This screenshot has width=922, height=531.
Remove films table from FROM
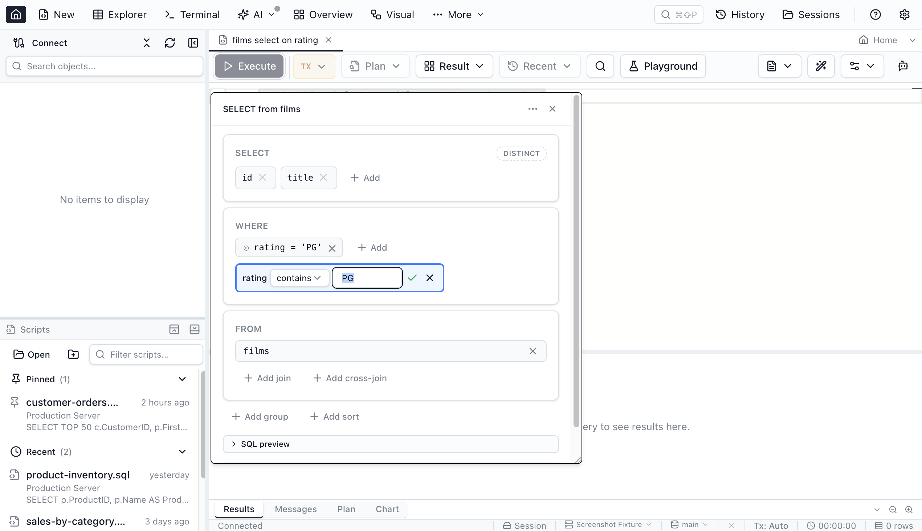[x=533, y=351]
